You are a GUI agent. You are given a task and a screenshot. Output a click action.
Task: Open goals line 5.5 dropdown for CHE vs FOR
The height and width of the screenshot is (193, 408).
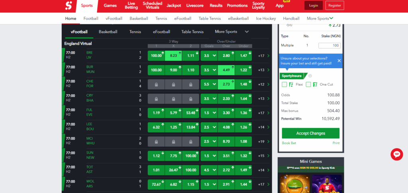(209, 85)
